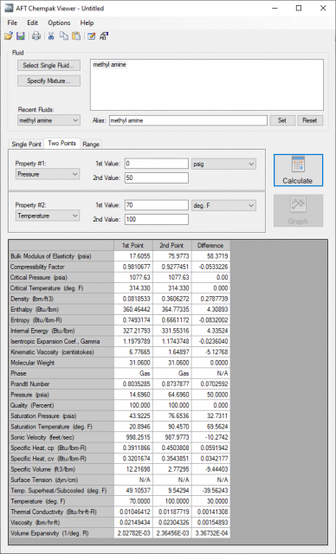This screenshot has height=554, width=336.
Task: Click the Open file toolbar icon
Action: tap(9, 35)
